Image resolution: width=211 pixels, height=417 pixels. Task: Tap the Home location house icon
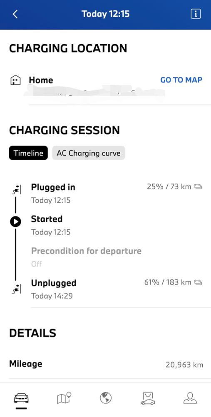(x=15, y=80)
